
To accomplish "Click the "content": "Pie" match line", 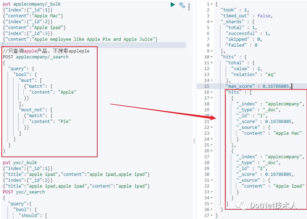I will pos(50,122).
